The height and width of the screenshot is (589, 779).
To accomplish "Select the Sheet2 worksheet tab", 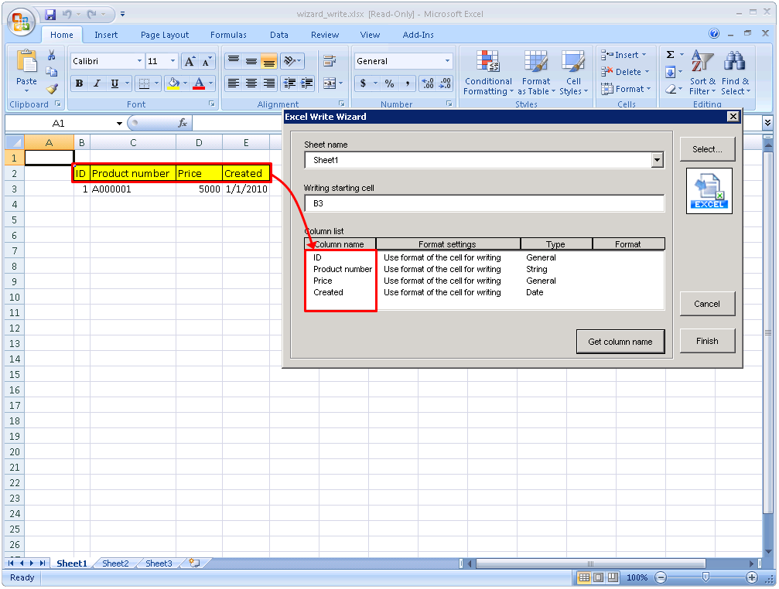I will (x=114, y=563).
